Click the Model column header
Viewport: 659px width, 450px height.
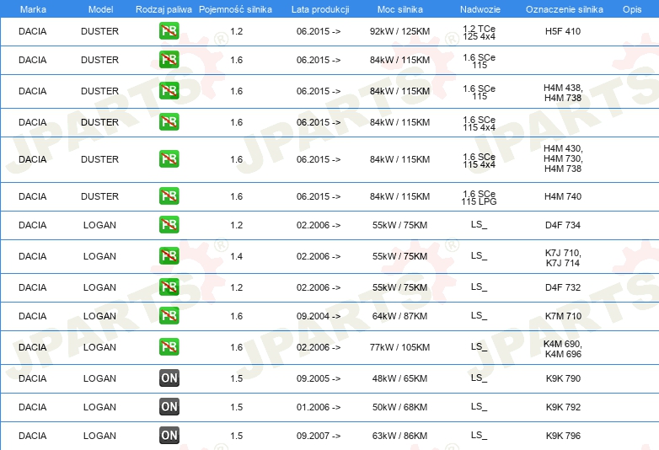click(100, 9)
